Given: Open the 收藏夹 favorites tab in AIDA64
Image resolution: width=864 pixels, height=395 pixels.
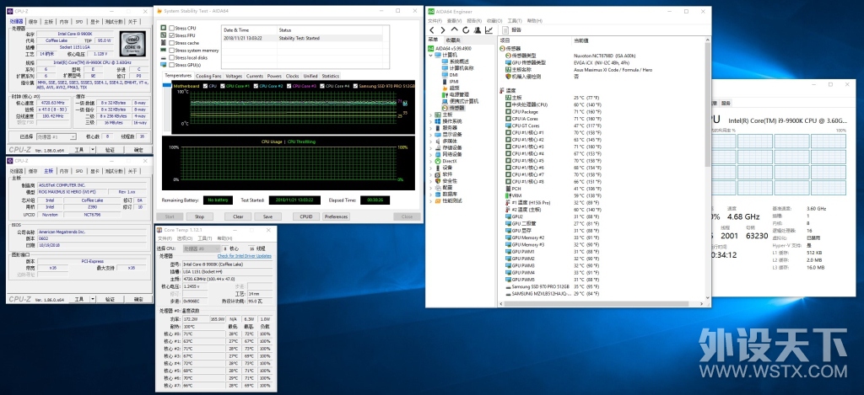Looking at the screenshot, I should click(453, 40).
